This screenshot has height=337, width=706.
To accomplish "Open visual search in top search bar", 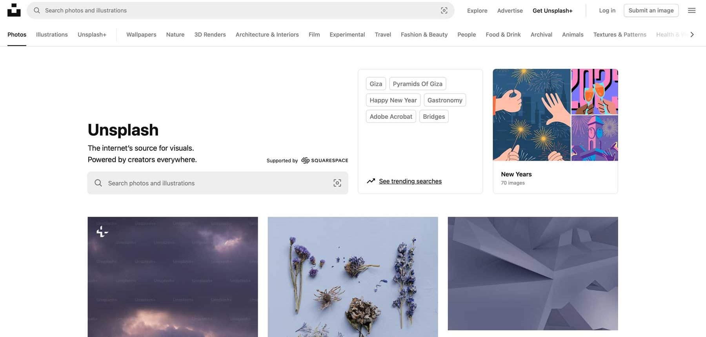I will (x=444, y=11).
